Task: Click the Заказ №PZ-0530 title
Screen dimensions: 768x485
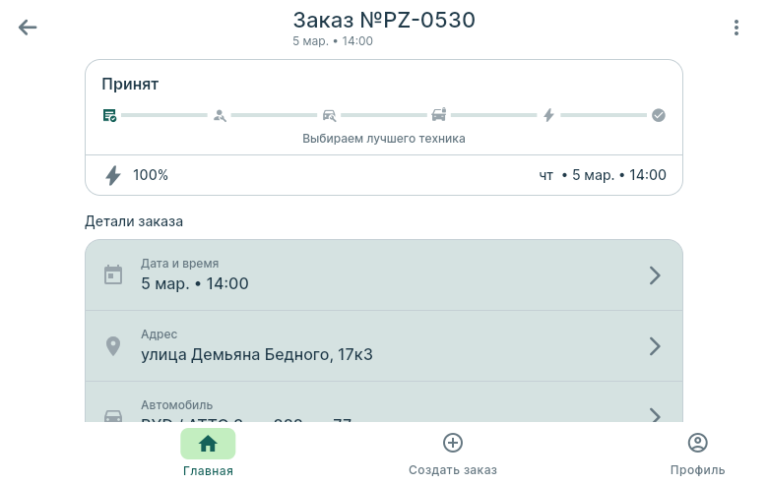Action: click(x=384, y=20)
